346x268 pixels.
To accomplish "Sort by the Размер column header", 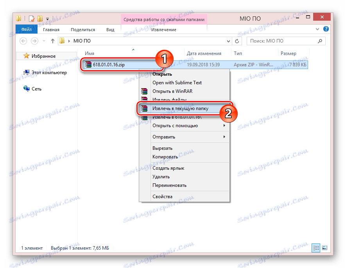I will 289,53.
